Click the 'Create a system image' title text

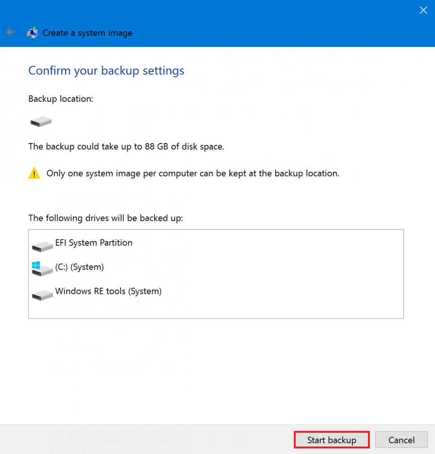pyautogui.click(x=87, y=33)
